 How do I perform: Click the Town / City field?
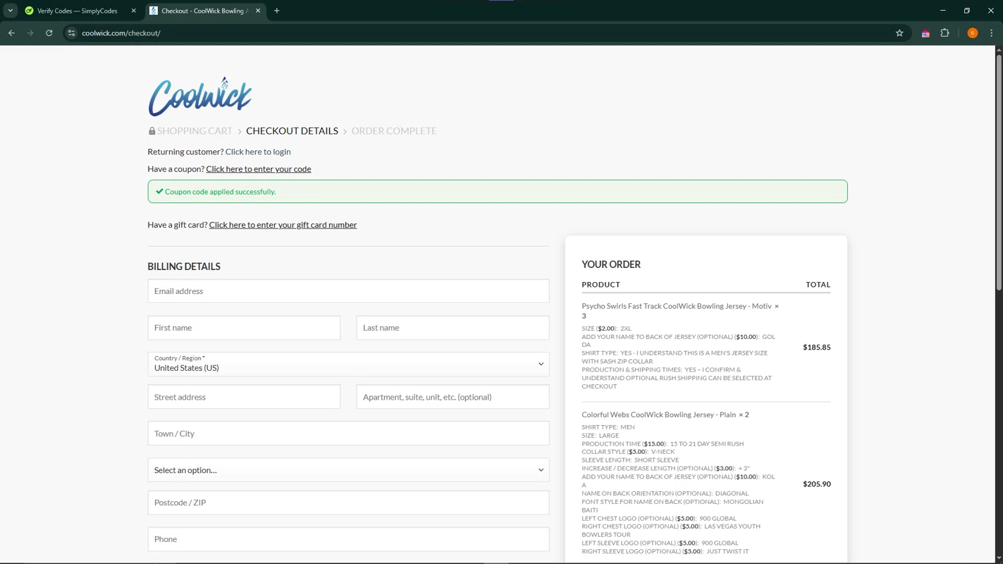(x=348, y=434)
